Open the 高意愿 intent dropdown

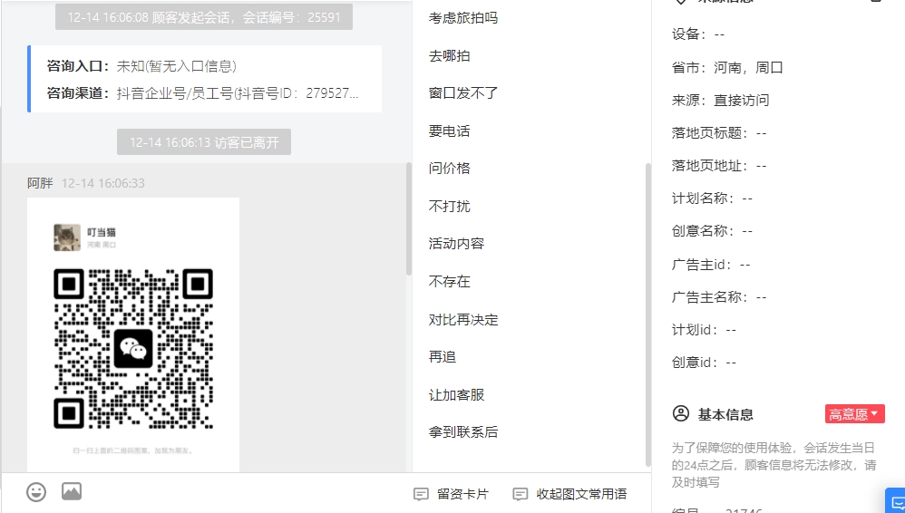[x=855, y=413]
